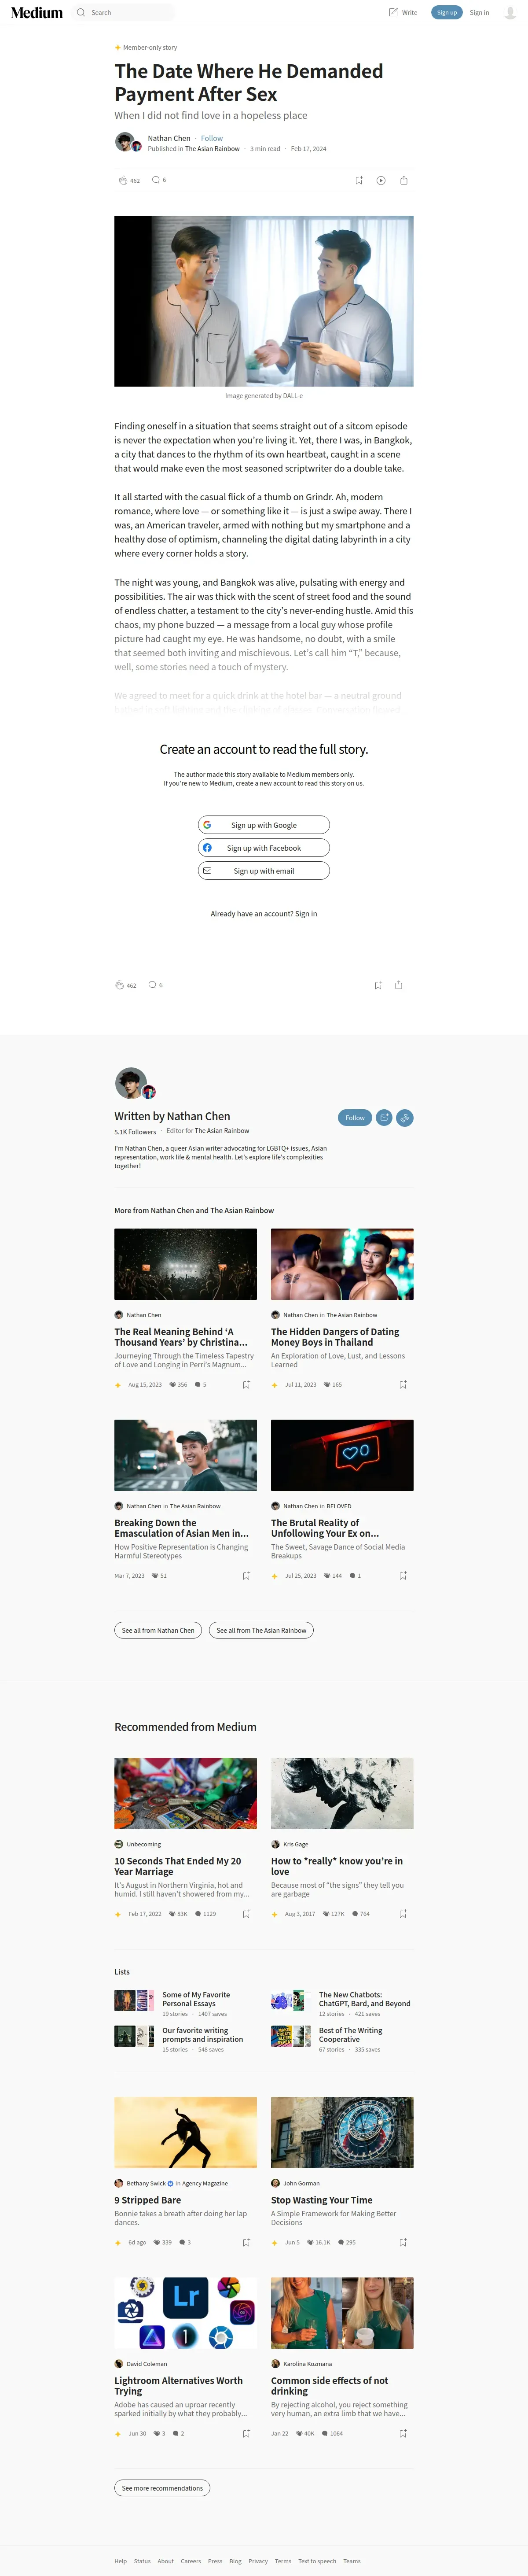Bookmark 'The Hidden Dangers of Dating Money Boys'
This screenshot has width=528, height=2576.
pos(403,1385)
